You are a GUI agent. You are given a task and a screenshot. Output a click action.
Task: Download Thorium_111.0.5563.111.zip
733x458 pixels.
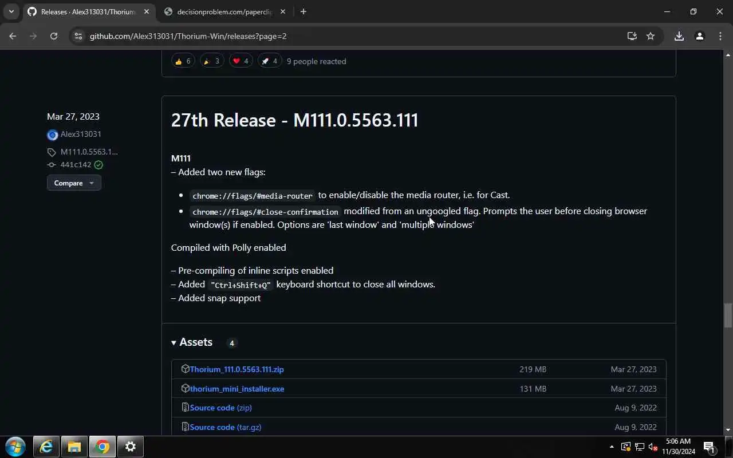pyautogui.click(x=237, y=369)
